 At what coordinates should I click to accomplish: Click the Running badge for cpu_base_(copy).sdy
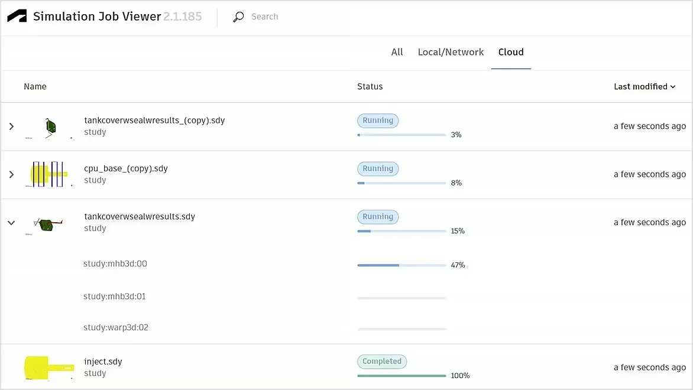coord(378,168)
